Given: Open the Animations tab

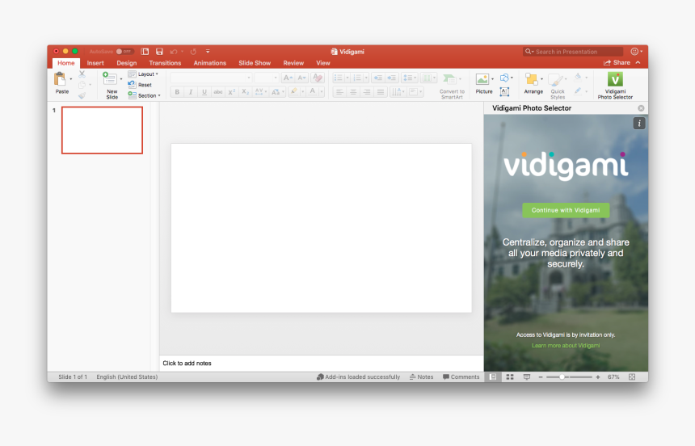Looking at the screenshot, I should click(209, 63).
